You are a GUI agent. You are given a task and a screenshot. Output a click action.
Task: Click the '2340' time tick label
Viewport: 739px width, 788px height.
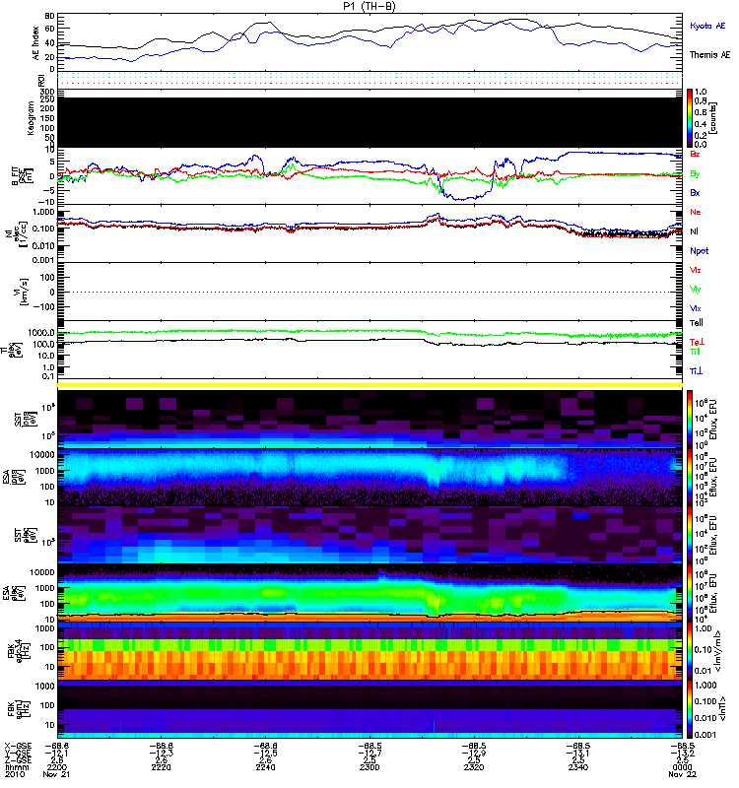[578, 767]
